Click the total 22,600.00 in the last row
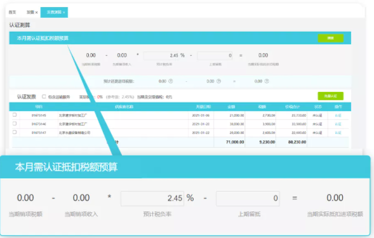The width and height of the screenshot is (374, 238). tap(299, 133)
